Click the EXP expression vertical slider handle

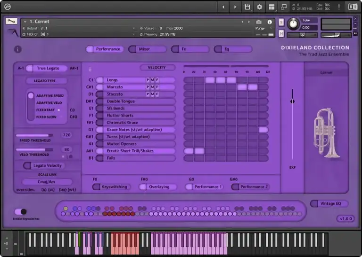pyautogui.click(x=292, y=101)
